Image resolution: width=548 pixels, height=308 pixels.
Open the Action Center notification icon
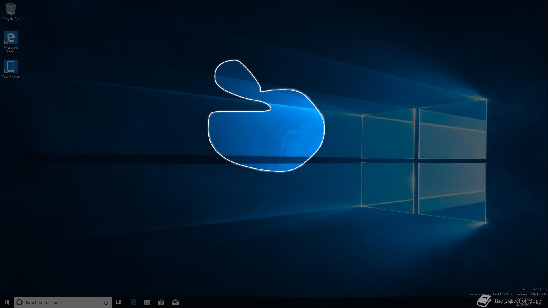point(539,302)
